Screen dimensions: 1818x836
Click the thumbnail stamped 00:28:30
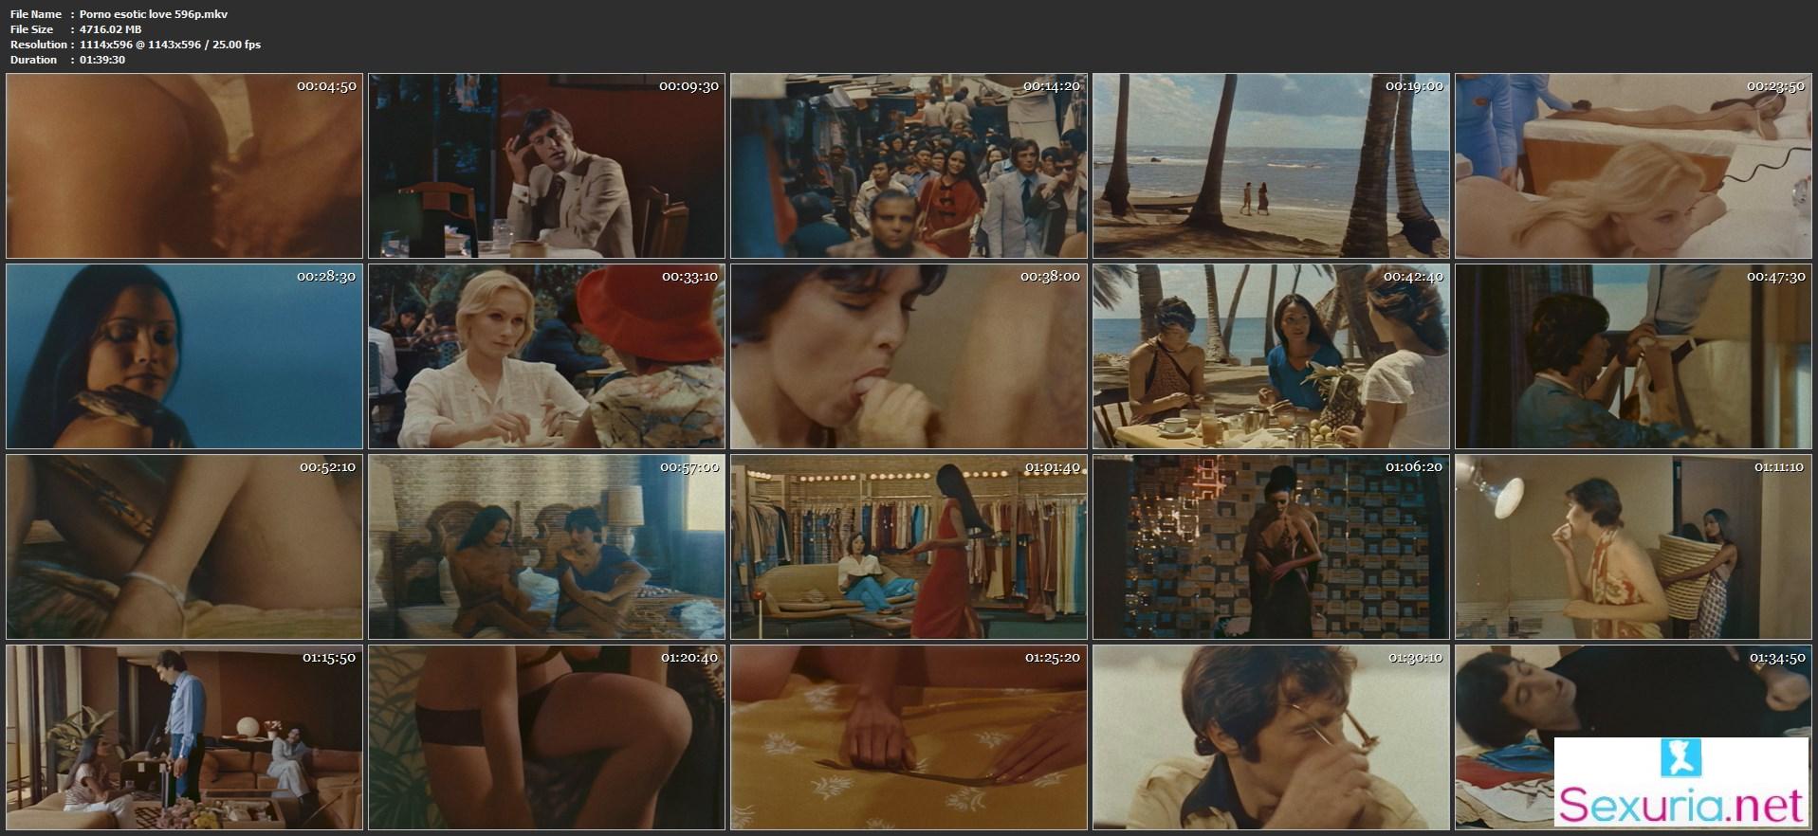(184, 356)
